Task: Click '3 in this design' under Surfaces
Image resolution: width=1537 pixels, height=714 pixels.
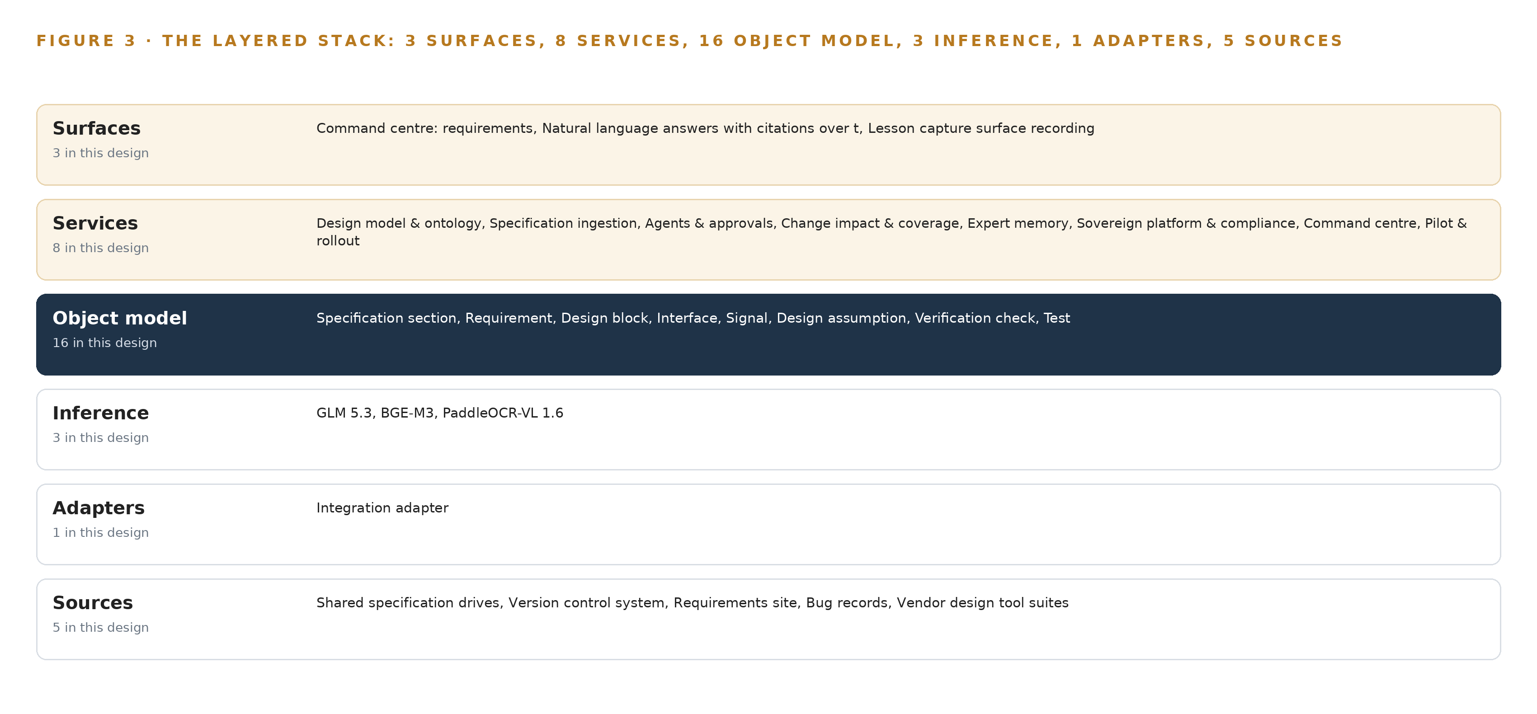Action: (101, 153)
